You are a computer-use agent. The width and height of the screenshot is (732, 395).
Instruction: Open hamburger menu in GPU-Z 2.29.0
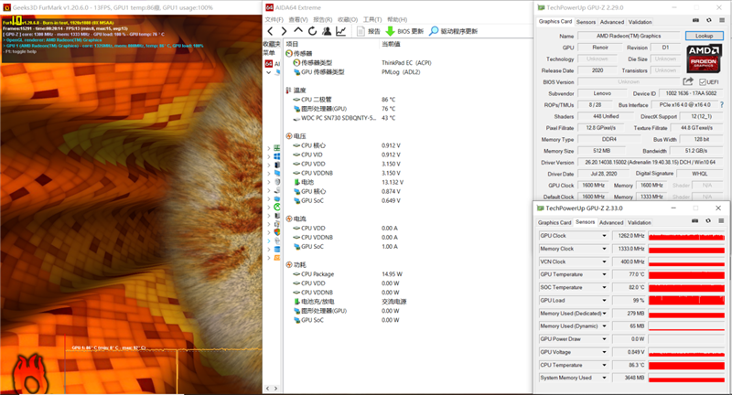pos(721,20)
